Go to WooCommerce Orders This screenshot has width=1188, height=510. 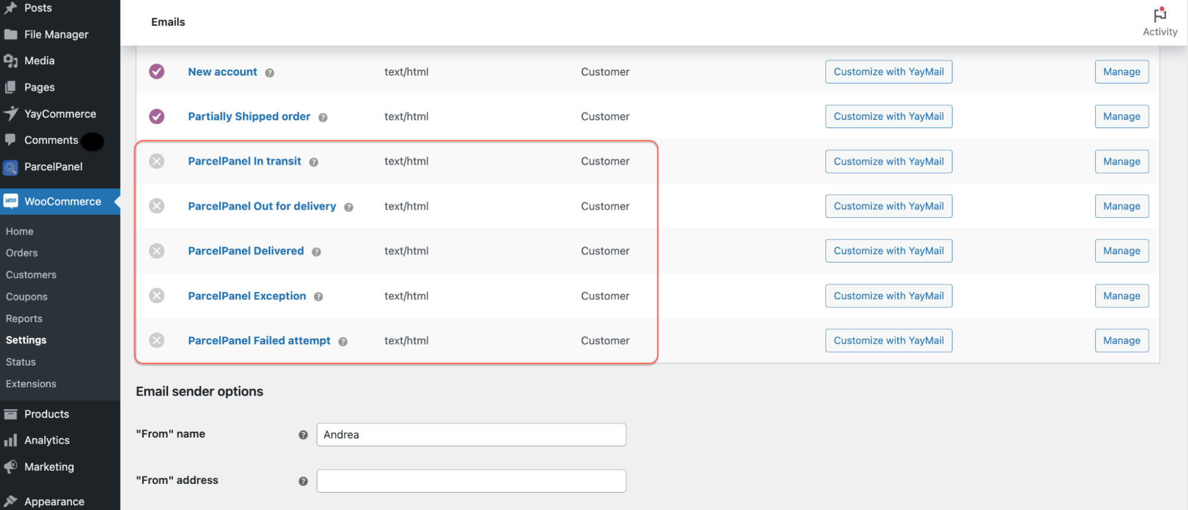[22, 253]
